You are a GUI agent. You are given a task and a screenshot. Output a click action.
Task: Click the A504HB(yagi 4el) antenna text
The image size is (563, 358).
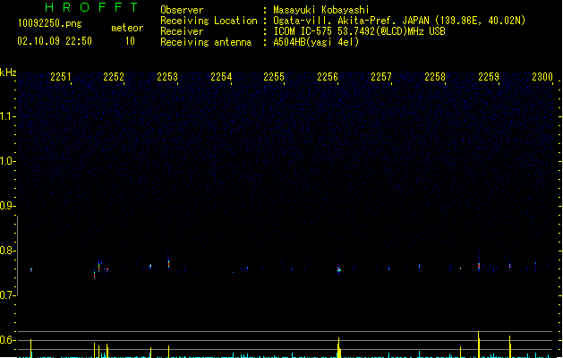[316, 42]
